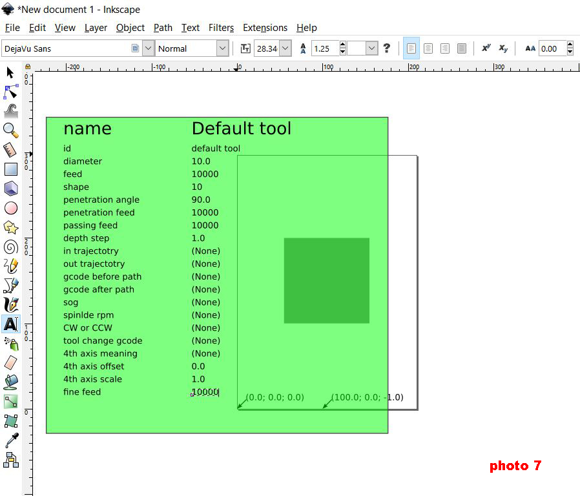Viewport: 580px width, 496px height.
Task: Open the Text menu
Action: 191,28
